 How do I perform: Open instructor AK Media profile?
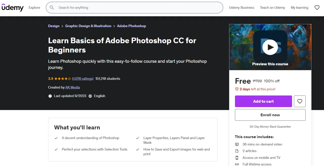click(x=73, y=87)
